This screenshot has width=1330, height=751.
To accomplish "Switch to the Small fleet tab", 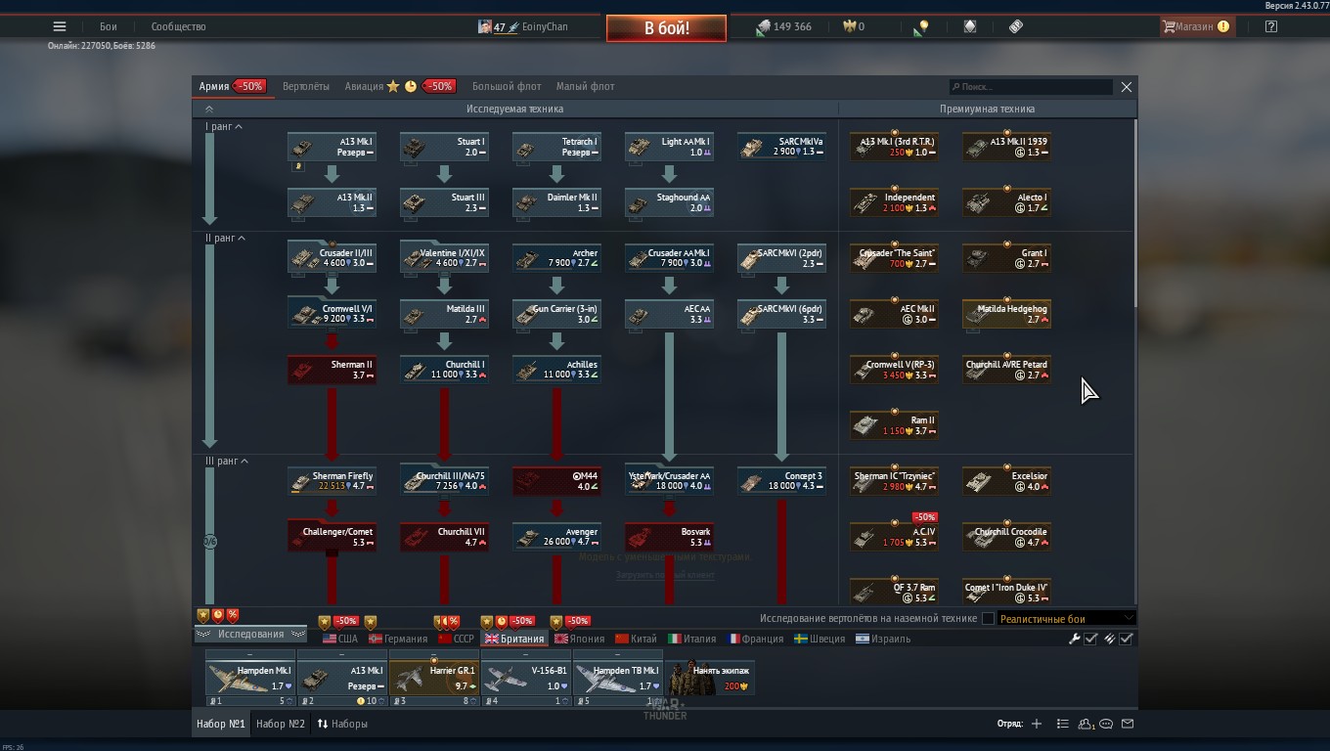I will [586, 86].
